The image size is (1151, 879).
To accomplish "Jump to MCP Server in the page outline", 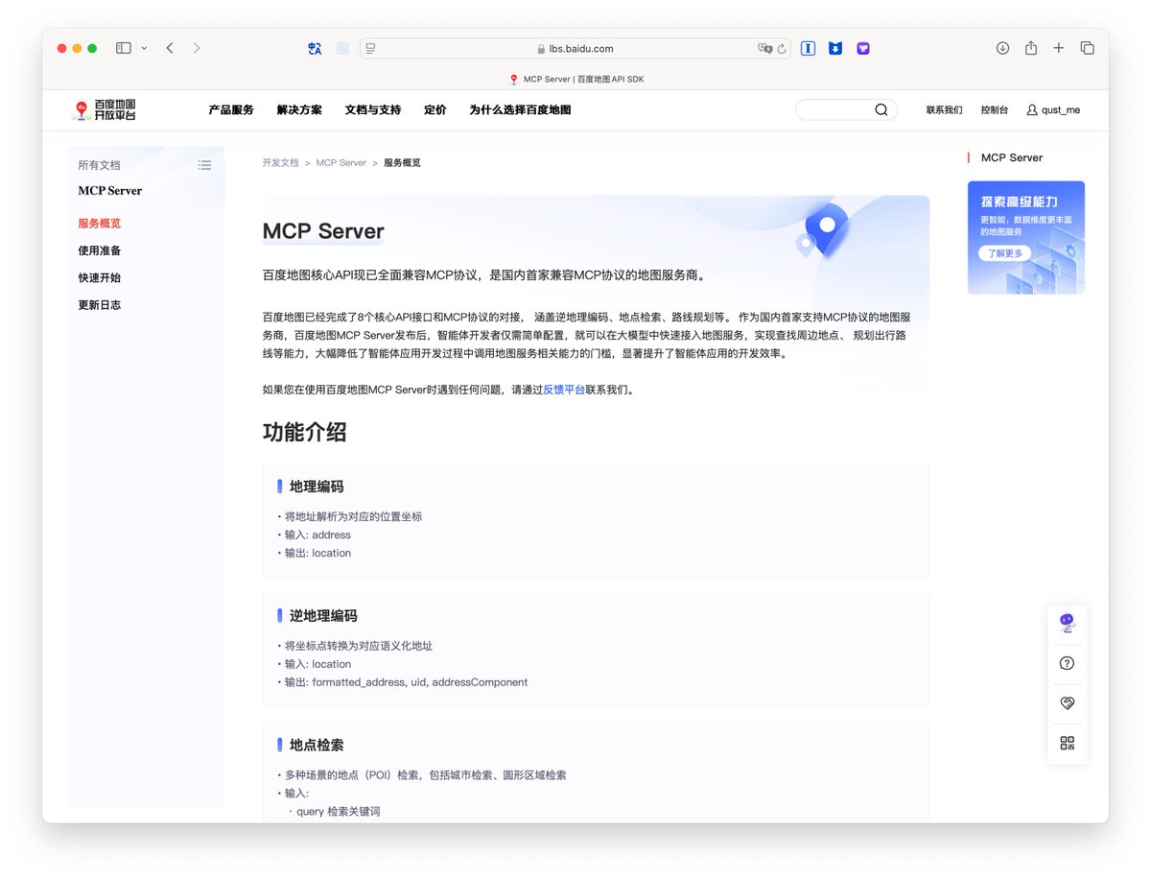I will [1012, 157].
